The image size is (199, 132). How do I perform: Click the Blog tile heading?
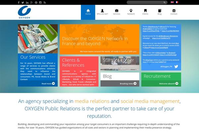coord(107,76)
